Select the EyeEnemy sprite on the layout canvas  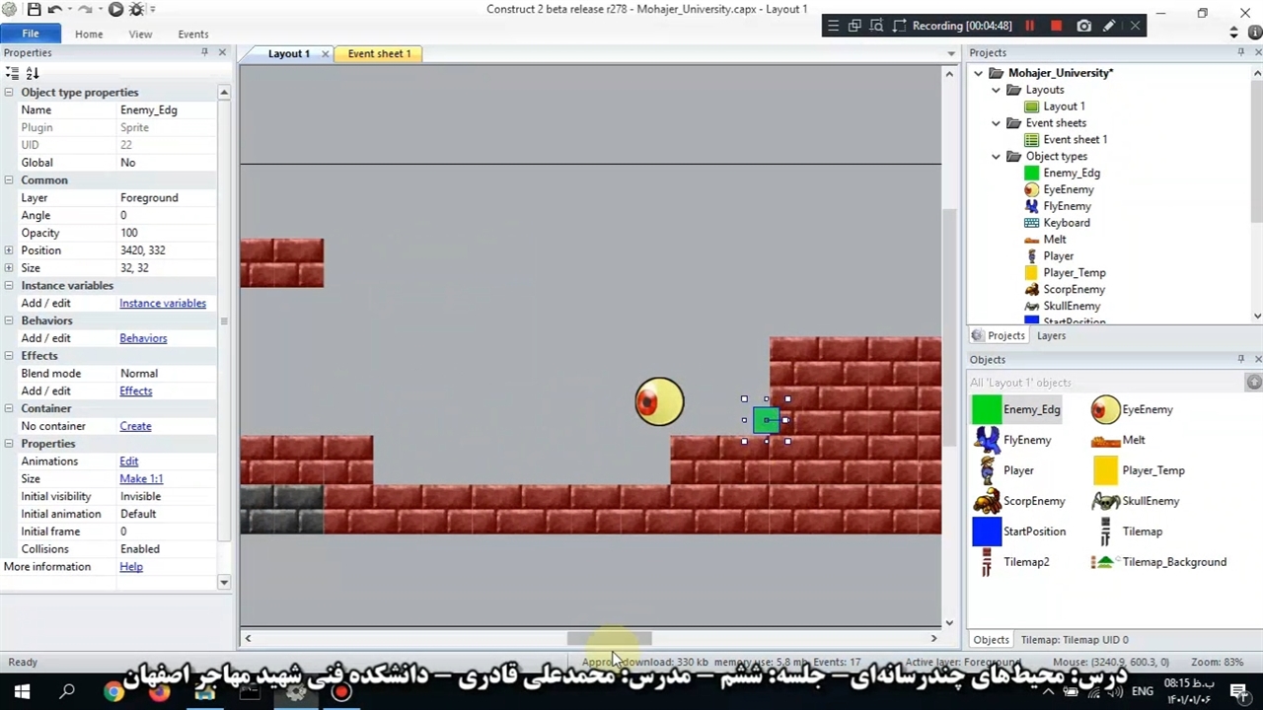[659, 402]
